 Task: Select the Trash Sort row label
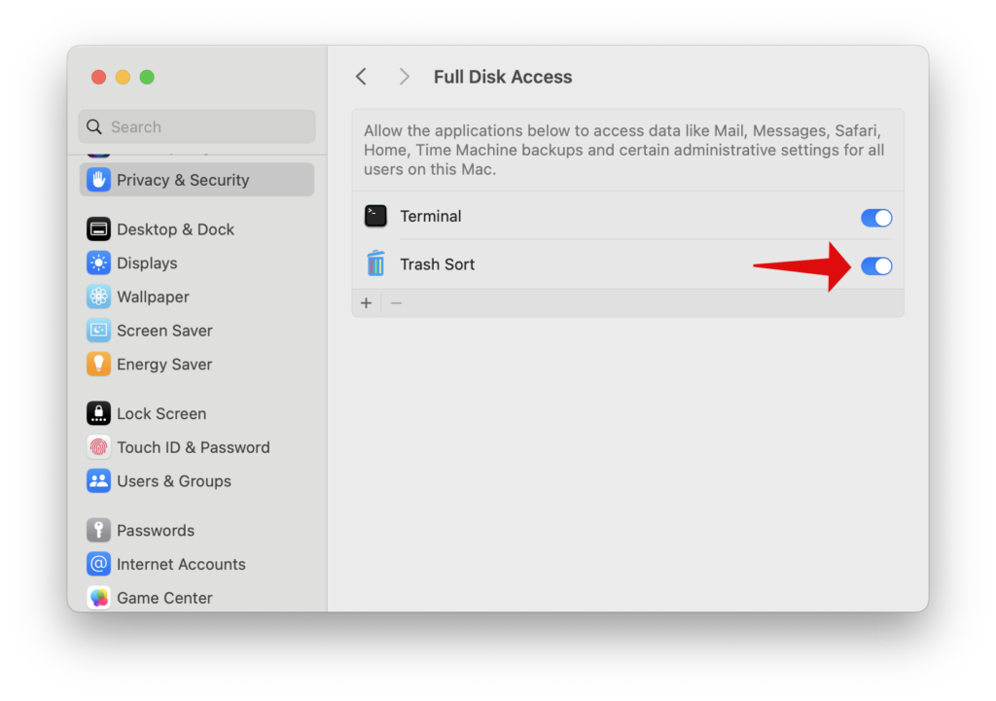pos(437,264)
